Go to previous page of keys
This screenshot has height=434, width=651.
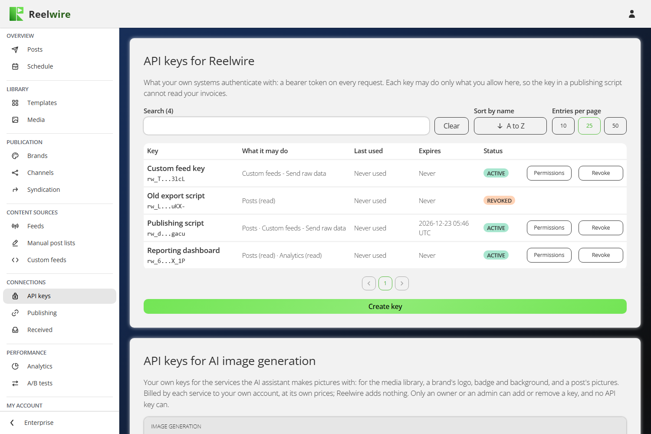tap(369, 283)
